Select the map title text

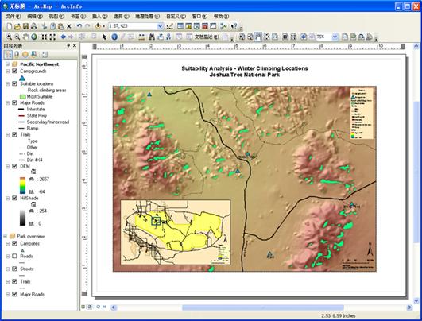click(244, 72)
